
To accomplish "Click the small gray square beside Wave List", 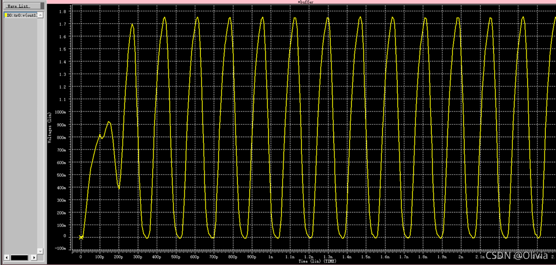I will pyautogui.click(x=42, y=6).
